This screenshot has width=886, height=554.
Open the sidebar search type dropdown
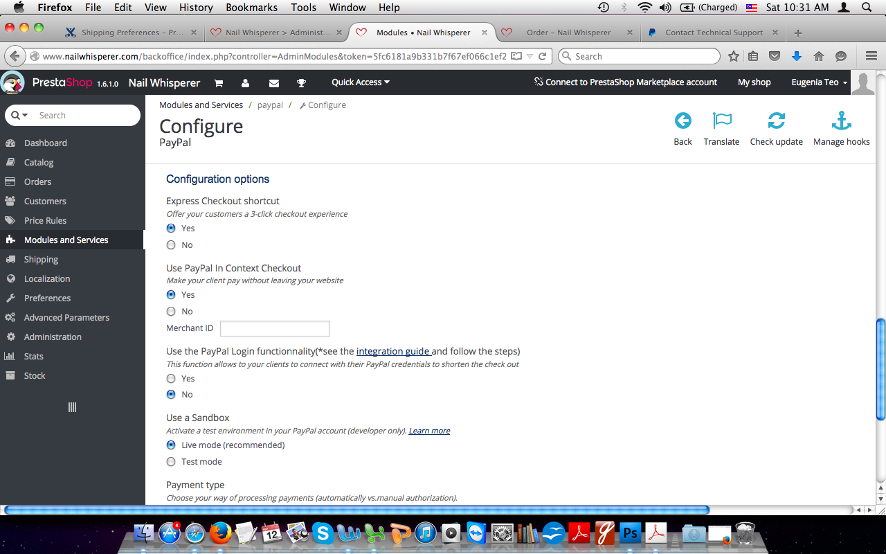(x=20, y=116)
